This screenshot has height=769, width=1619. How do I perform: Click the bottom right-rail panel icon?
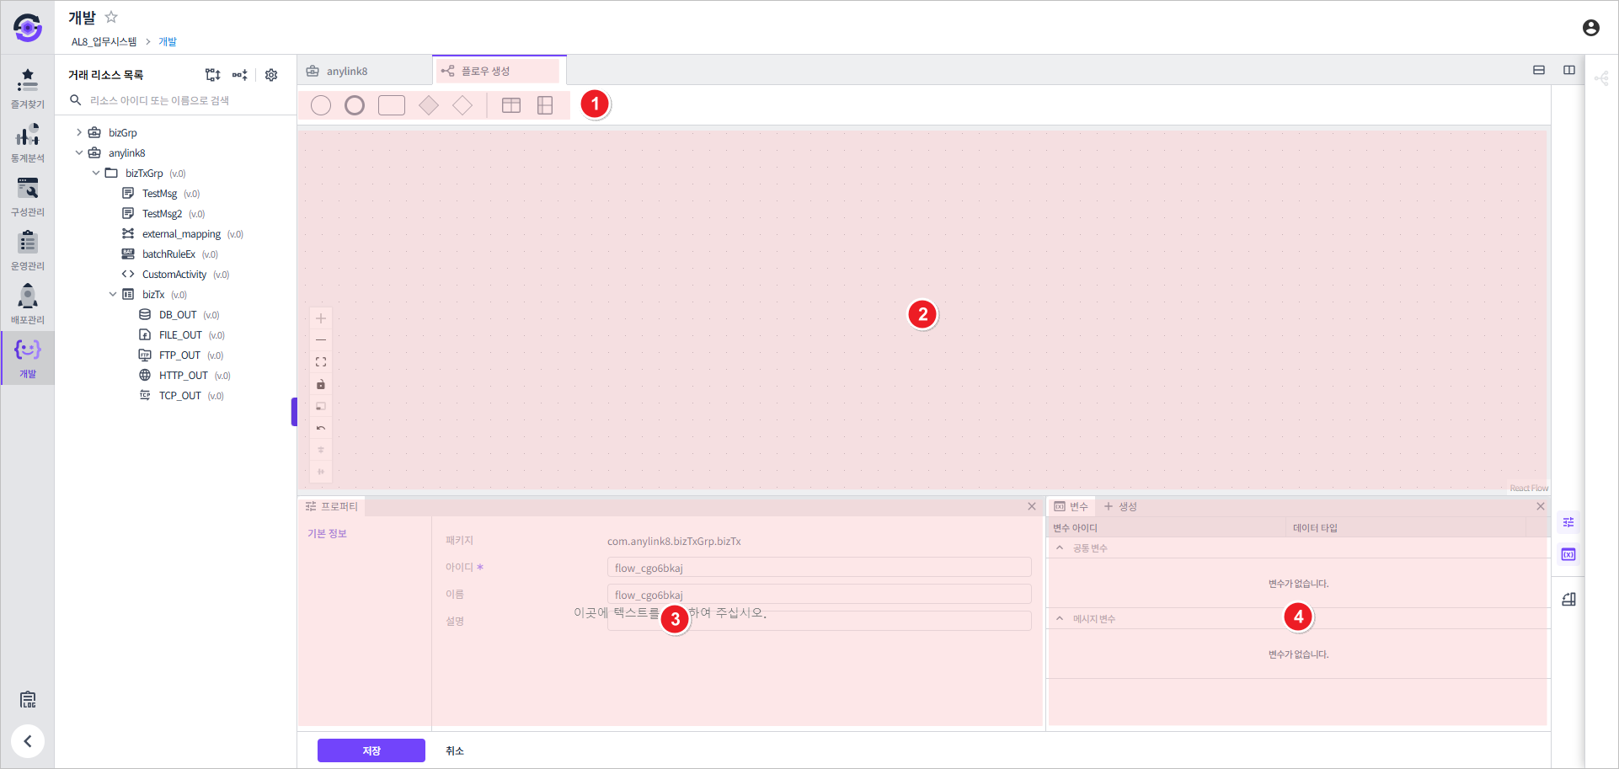click(x=1568, y=600)
